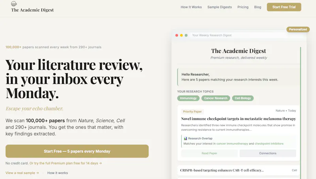316x179 pixels.
Task: Click The Academic Digest header title
Action: [32, 10]
